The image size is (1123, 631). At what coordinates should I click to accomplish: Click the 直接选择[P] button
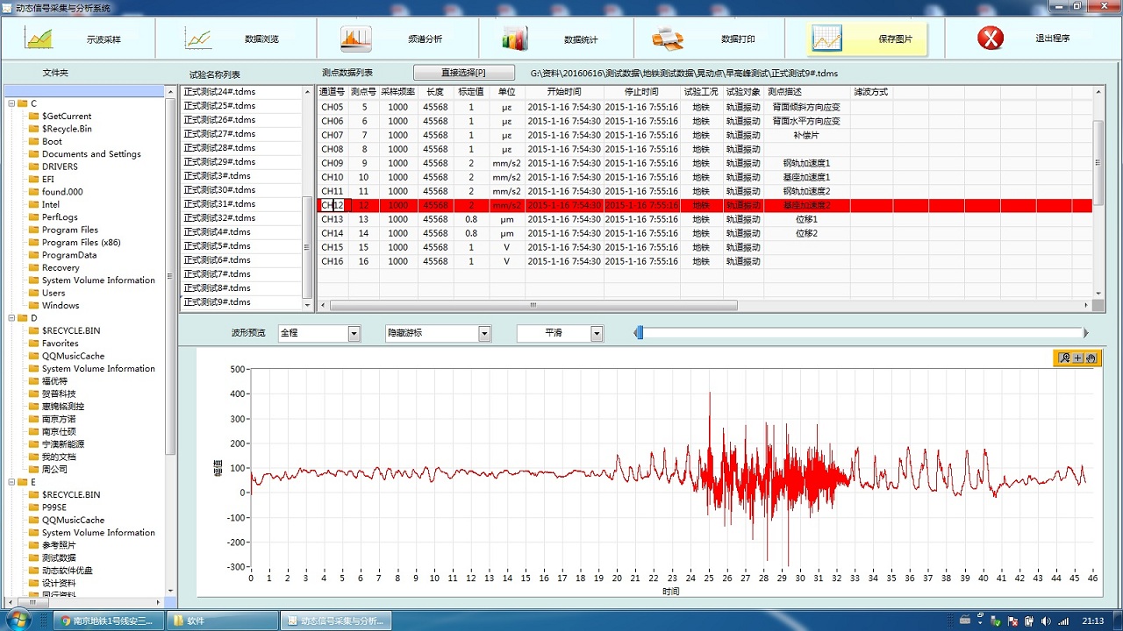(464, 73)
